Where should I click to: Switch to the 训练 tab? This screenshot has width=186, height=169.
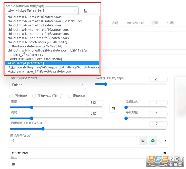coord(115,23)
